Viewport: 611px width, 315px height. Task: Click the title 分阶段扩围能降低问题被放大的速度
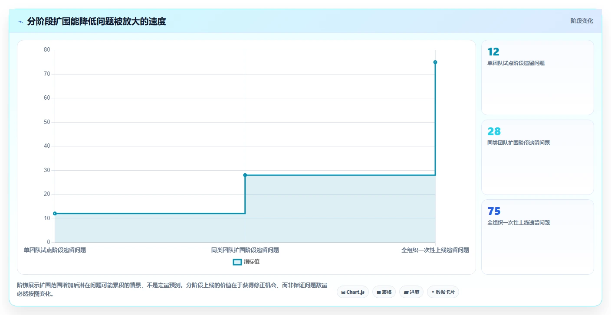tap(96, 21)
